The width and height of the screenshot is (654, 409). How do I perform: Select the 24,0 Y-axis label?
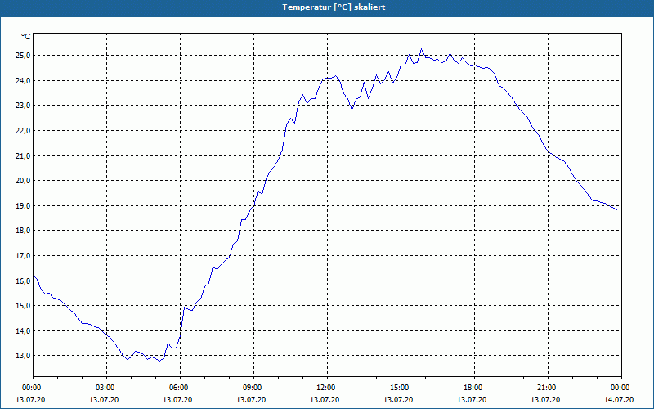point(23,80)
